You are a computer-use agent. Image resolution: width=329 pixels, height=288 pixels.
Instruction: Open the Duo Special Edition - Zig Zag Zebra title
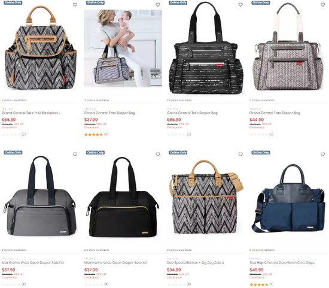coord(196,263)
